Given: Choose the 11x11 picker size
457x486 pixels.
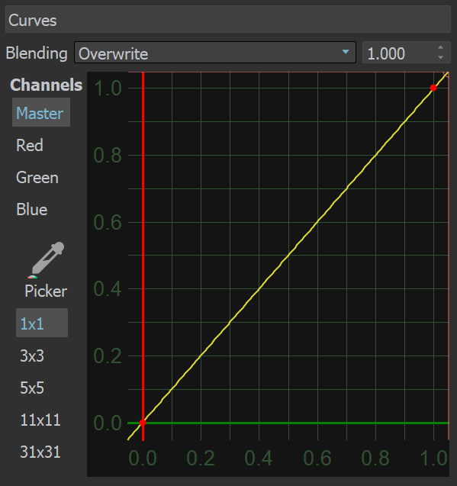Looking at the screenshot, I should [x=40, y=420].
